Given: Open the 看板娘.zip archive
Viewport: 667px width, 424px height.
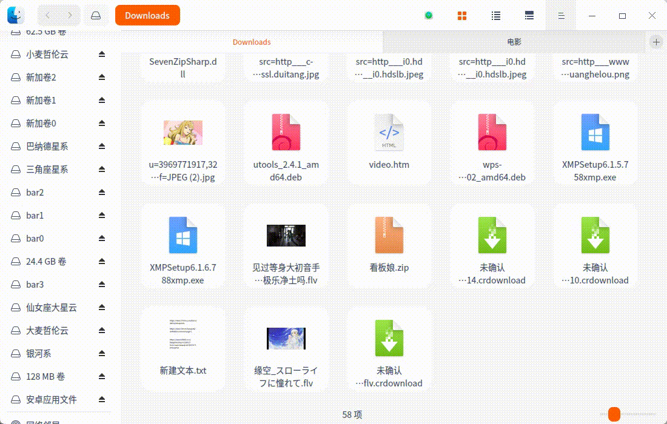Looking at the screenshot, I should [x=389, y=236].
